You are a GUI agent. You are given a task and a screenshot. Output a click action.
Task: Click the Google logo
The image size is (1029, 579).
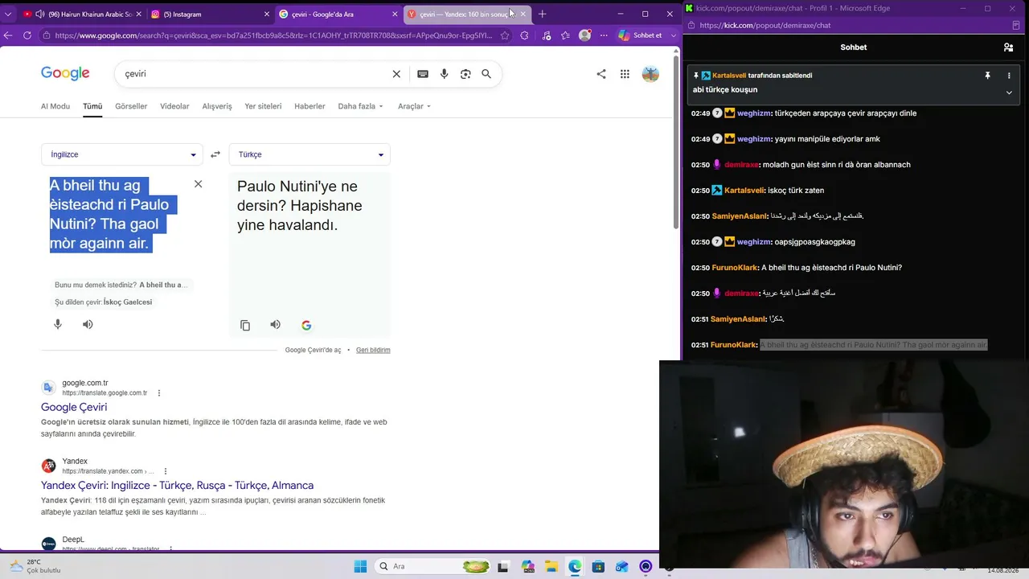point(65,74)
